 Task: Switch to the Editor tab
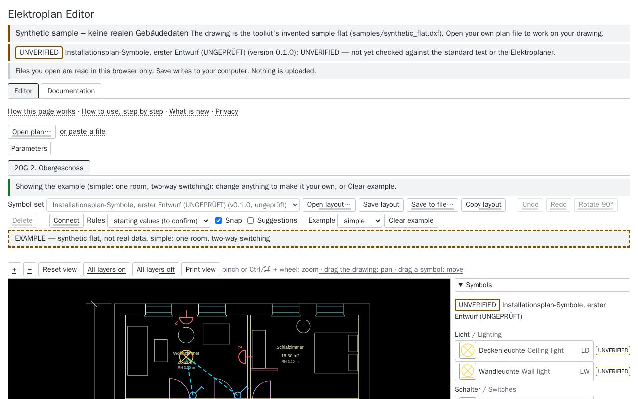(23, 91)
